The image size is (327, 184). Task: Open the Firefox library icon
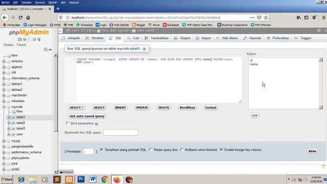click(x=298, y=17)
